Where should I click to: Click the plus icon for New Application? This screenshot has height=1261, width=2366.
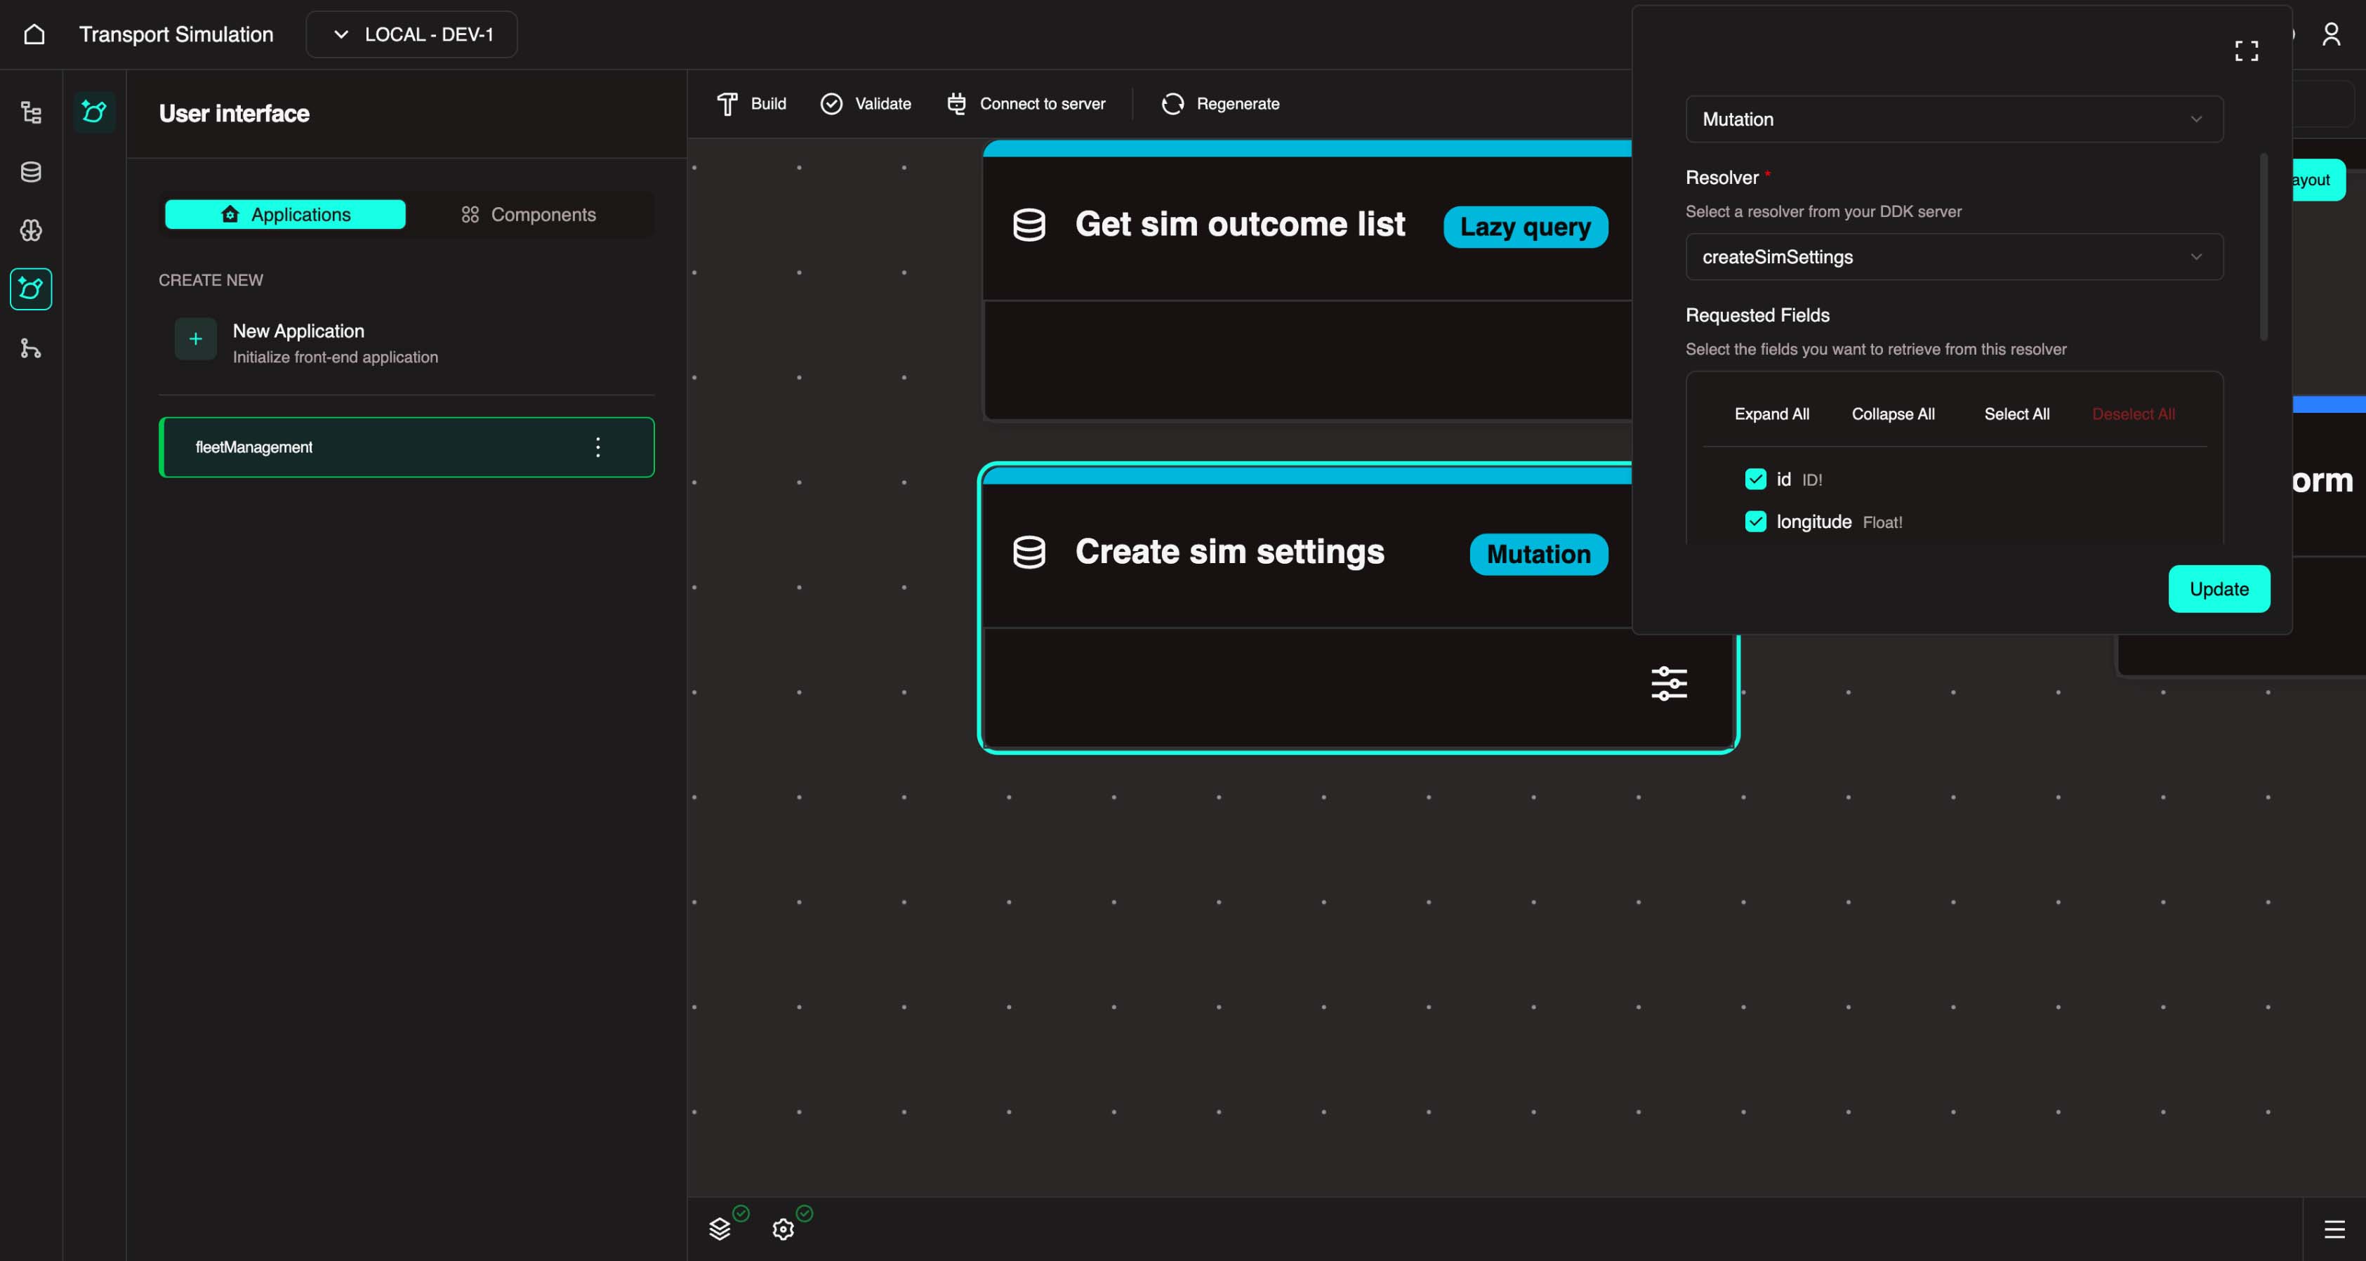click(196, 339)
